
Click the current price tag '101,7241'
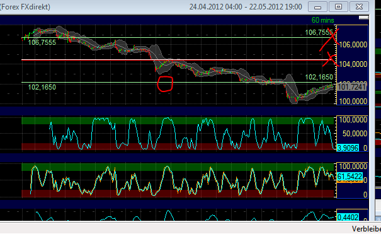tap(352, 87)
